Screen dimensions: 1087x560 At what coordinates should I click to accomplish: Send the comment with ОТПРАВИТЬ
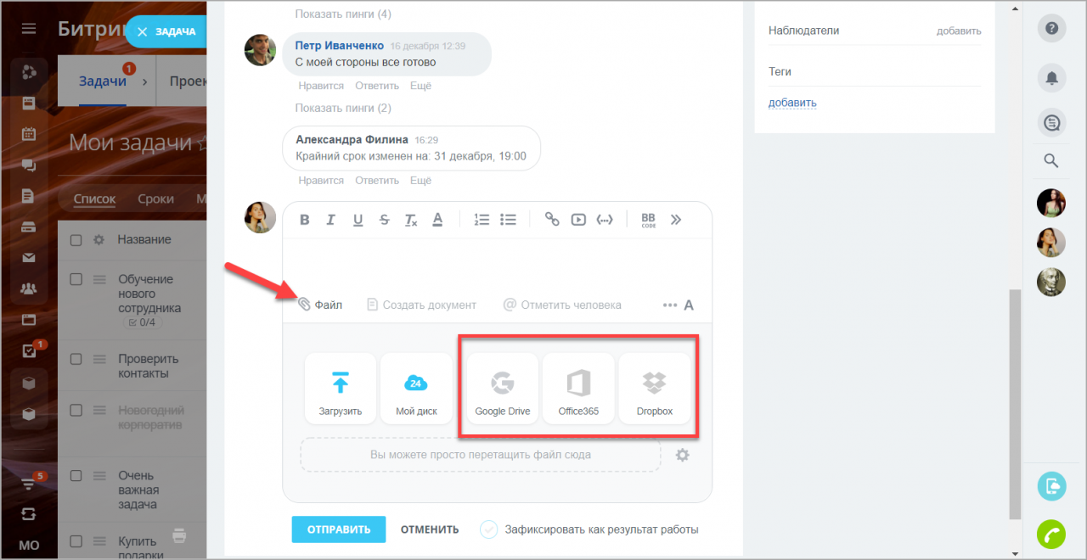pos(339,529)
